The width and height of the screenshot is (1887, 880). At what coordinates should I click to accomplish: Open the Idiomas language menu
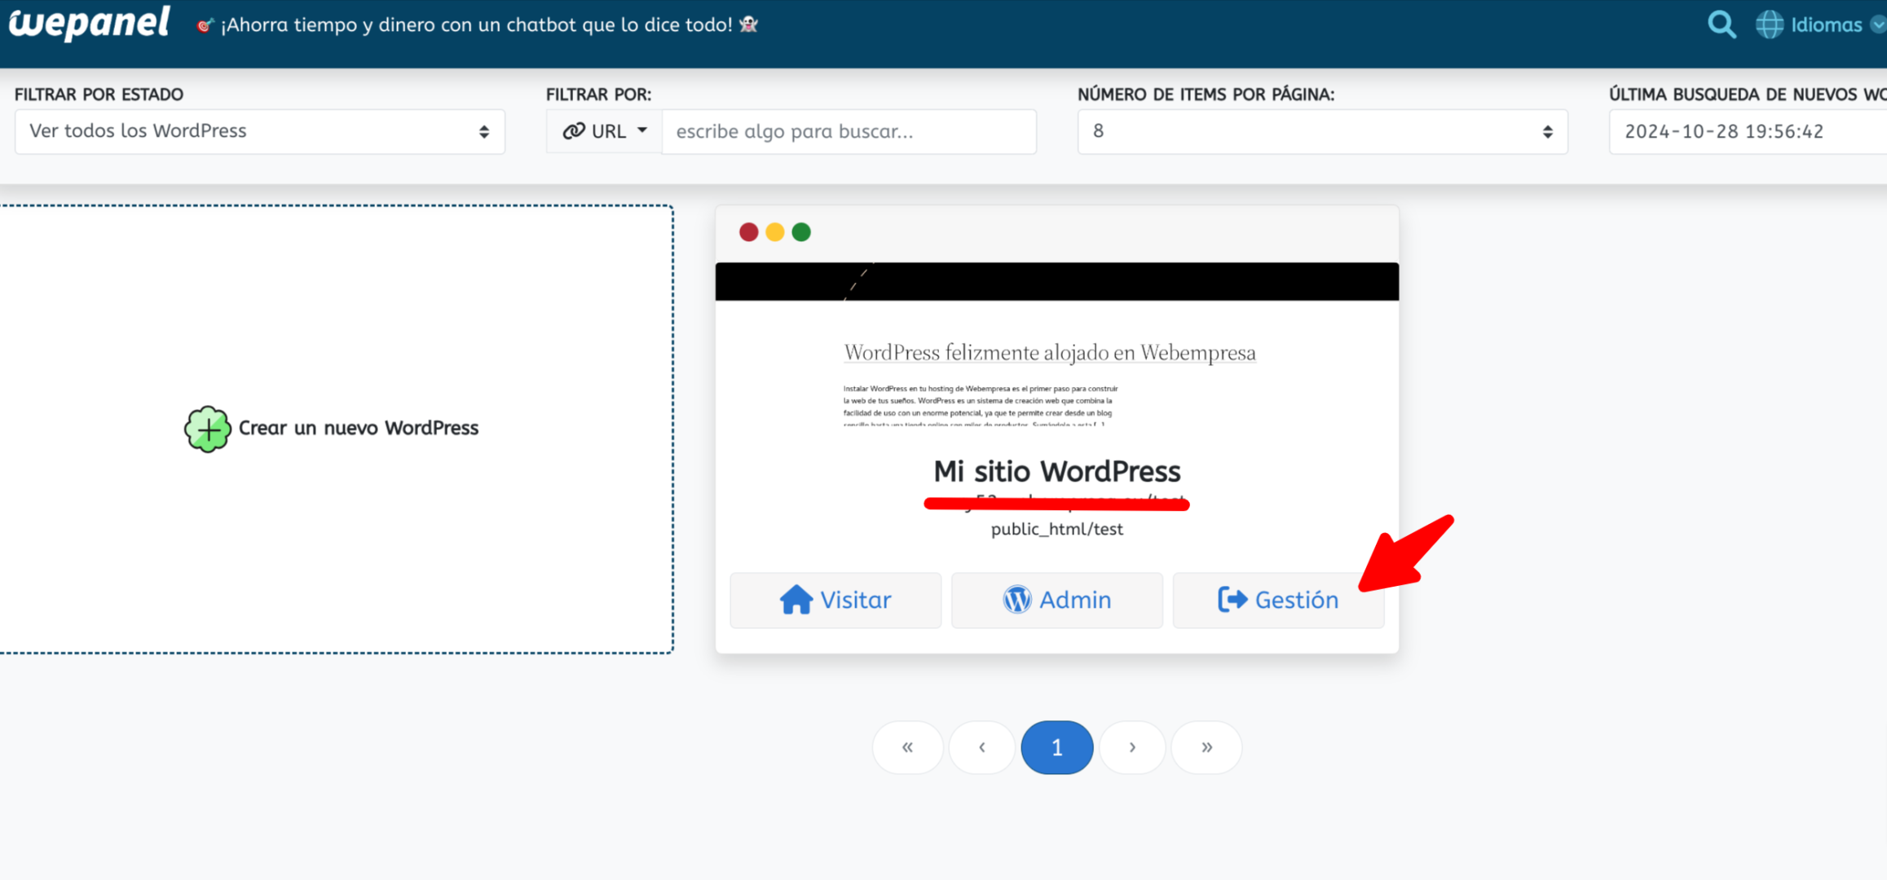[x=1826, y=24]
